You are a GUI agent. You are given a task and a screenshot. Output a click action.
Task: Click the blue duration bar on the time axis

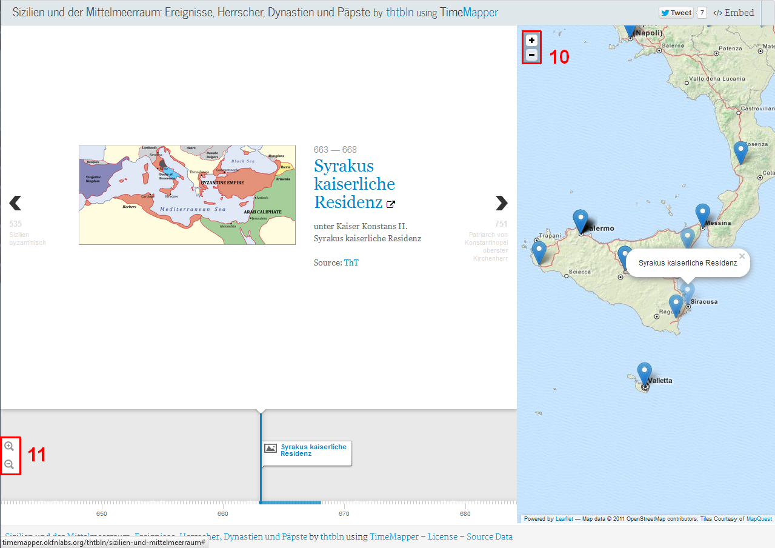[x=290, y=502]
